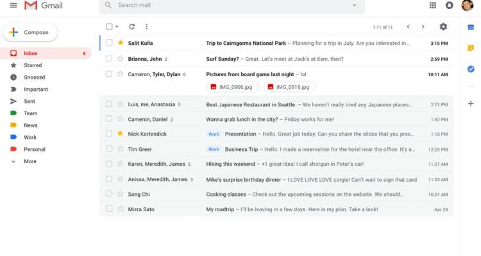
Task: Click the Refresh mail icon
Action: [131, 27]
